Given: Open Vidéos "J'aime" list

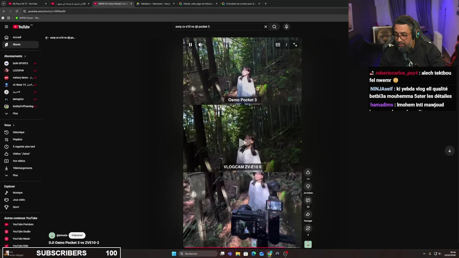Looking at the screenshot, I should [22, 154].
